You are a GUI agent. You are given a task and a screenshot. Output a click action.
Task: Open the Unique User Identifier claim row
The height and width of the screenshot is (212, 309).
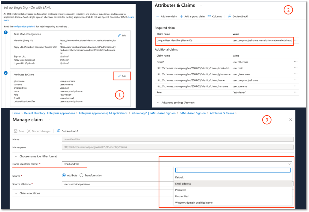tap(224, 40)
